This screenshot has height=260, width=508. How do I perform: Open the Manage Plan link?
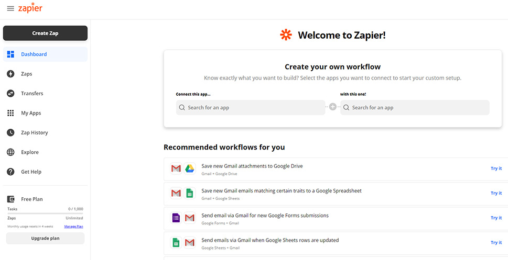(x=73, y=227)
